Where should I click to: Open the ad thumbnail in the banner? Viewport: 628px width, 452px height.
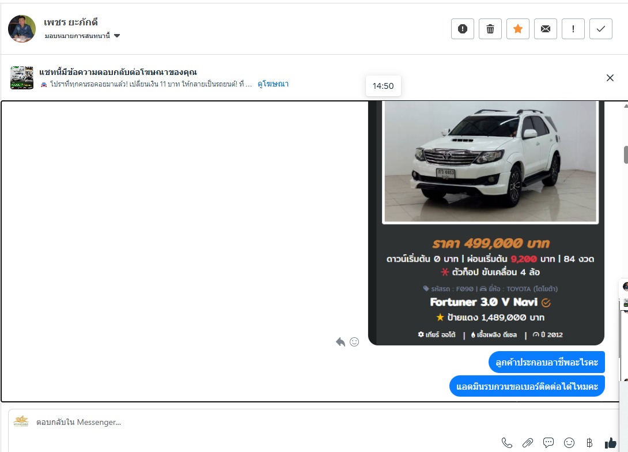tap(22, 78)
